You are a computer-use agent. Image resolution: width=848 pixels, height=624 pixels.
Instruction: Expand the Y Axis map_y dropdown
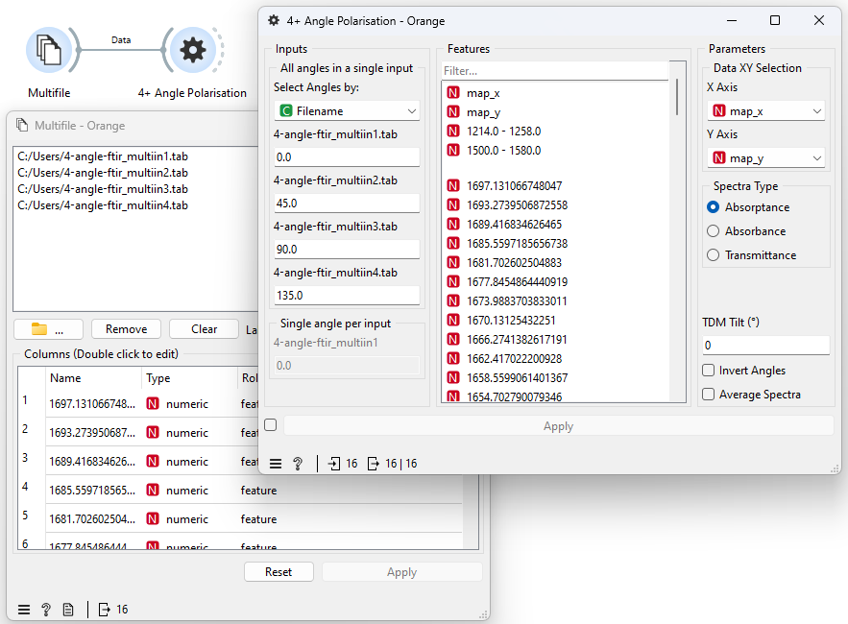tap(765, 157)
